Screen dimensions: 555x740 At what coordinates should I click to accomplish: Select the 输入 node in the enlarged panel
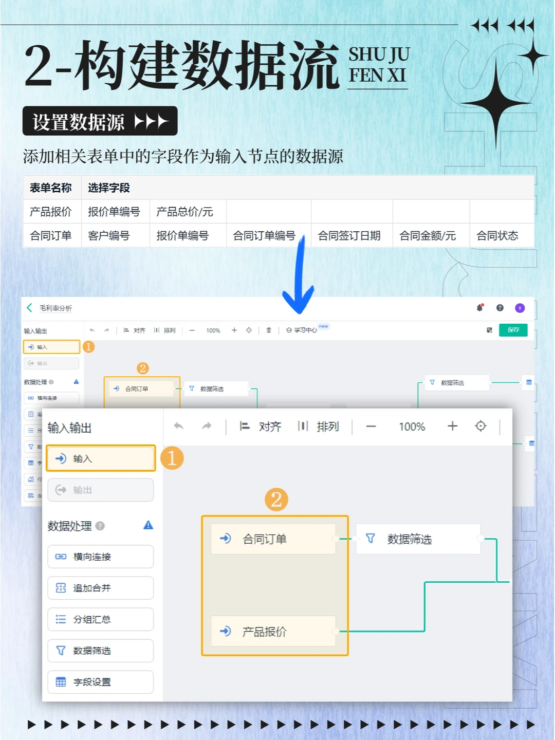101,458
